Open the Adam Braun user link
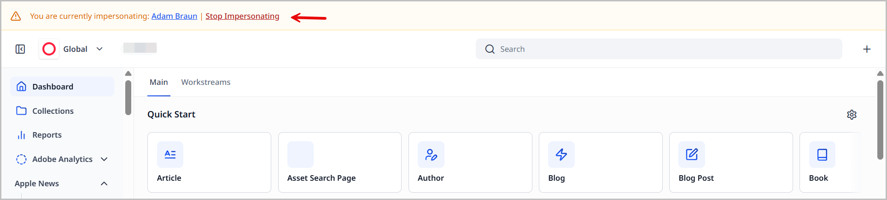887x200 pixels. coord(174,16)
